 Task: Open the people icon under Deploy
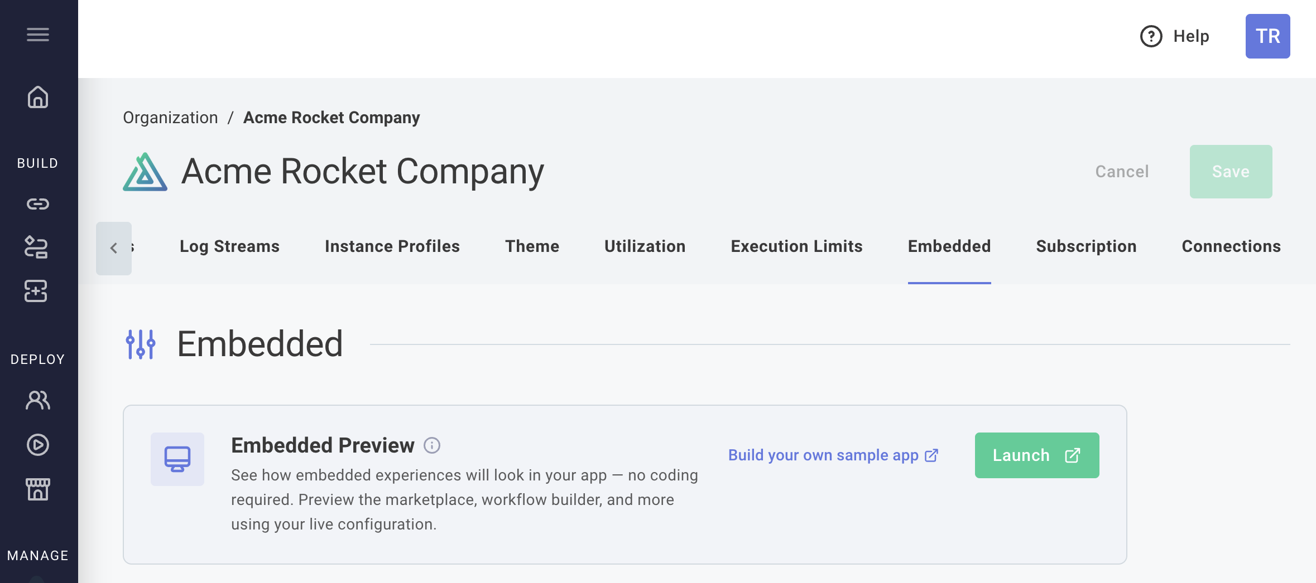point(38,400)
